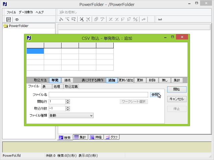Switch to the 表 tab
Image resolution: width=214 pixels, height=160 pixels.
click(46, 87)
